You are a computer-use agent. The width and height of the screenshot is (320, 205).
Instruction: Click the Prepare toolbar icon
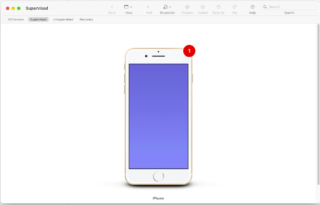tap(187, 7)
